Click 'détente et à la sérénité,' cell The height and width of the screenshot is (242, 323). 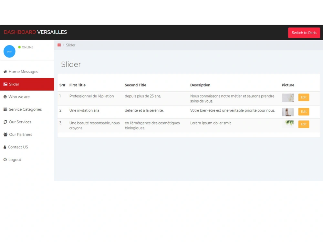pyautogui.click(x=144, y=110)
